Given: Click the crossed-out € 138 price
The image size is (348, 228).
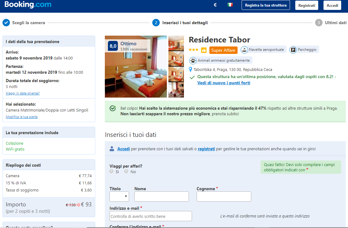Looking at the screenshot, I should (71, 205).
